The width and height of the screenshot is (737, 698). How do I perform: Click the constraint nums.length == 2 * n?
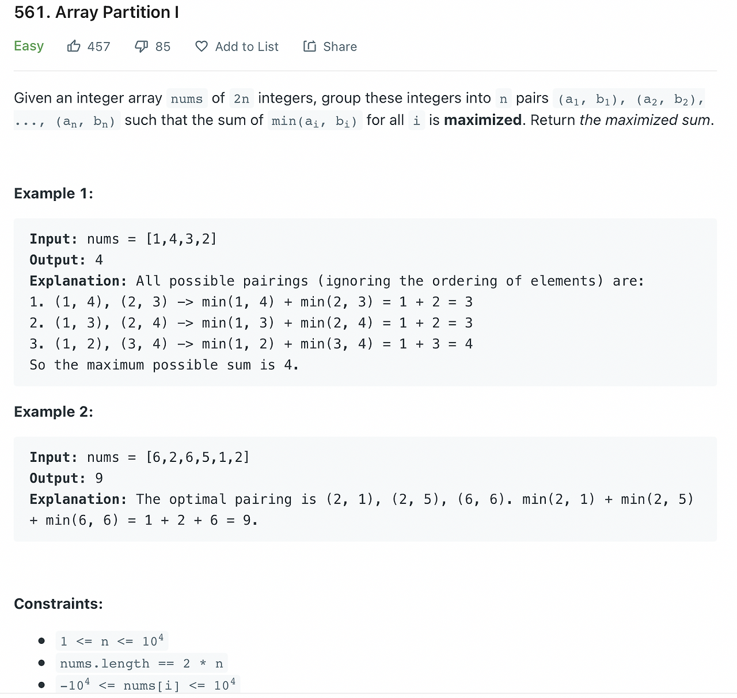coord(141,663)
